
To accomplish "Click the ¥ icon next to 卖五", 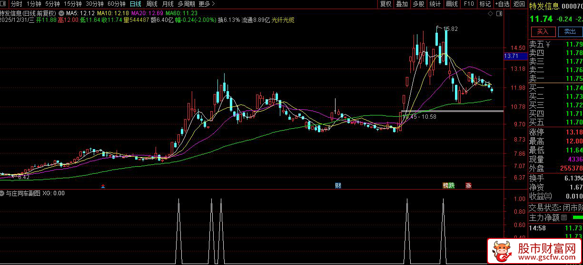I will tap(548, 45).
